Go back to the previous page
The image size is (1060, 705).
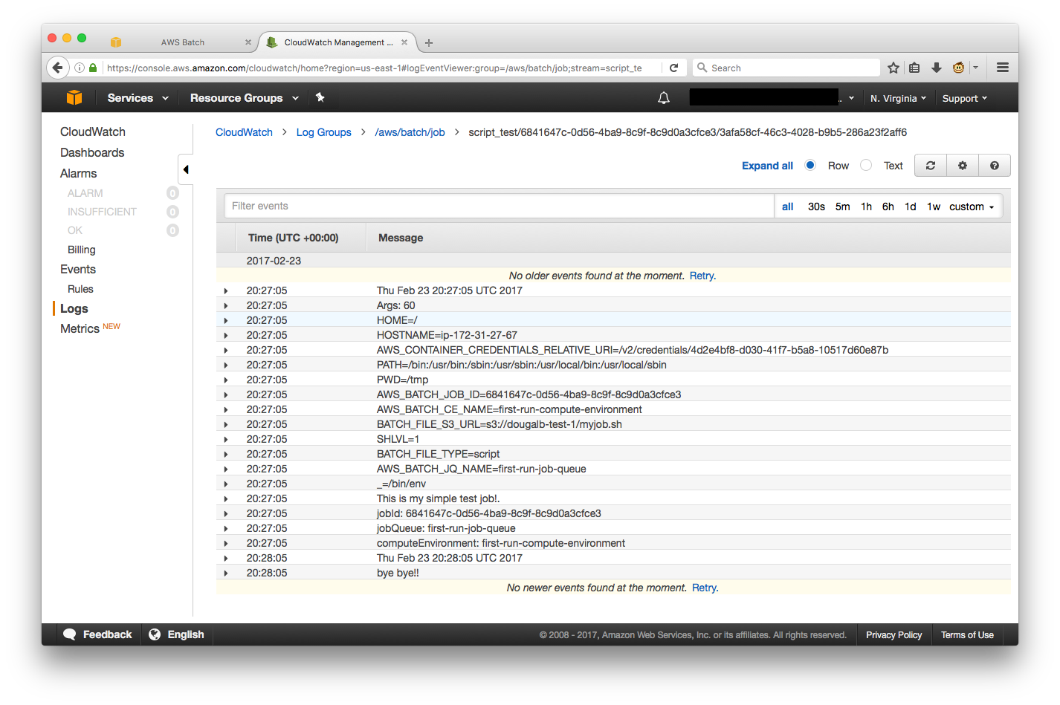(x=58, y=68)
